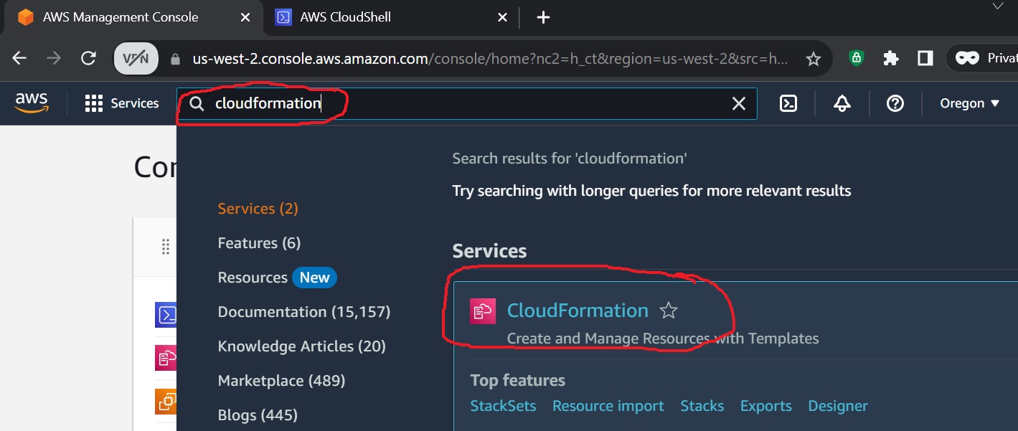Click the CloudShell icon in the widget list
The width and height of the screenshot is (1018, 431).
coord(166,315)
